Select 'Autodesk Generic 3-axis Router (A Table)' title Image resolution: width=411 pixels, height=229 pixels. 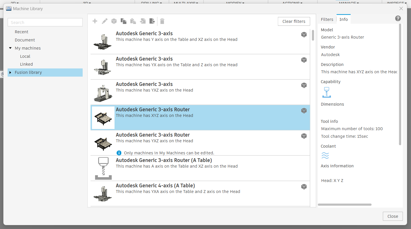tap(164, 160)
